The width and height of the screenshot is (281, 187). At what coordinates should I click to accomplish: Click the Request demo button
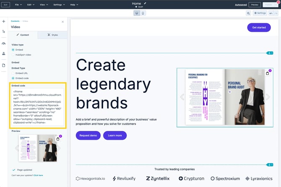[x=88, y=136]
